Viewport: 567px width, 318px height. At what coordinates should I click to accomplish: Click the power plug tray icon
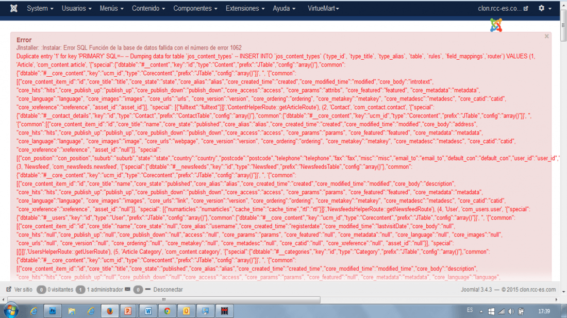pyautogui.click(x=521, y=311)
